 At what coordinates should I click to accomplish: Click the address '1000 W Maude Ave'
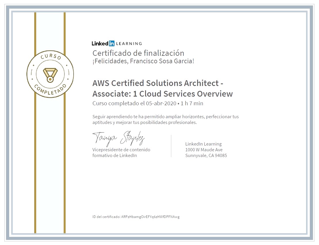204,150
